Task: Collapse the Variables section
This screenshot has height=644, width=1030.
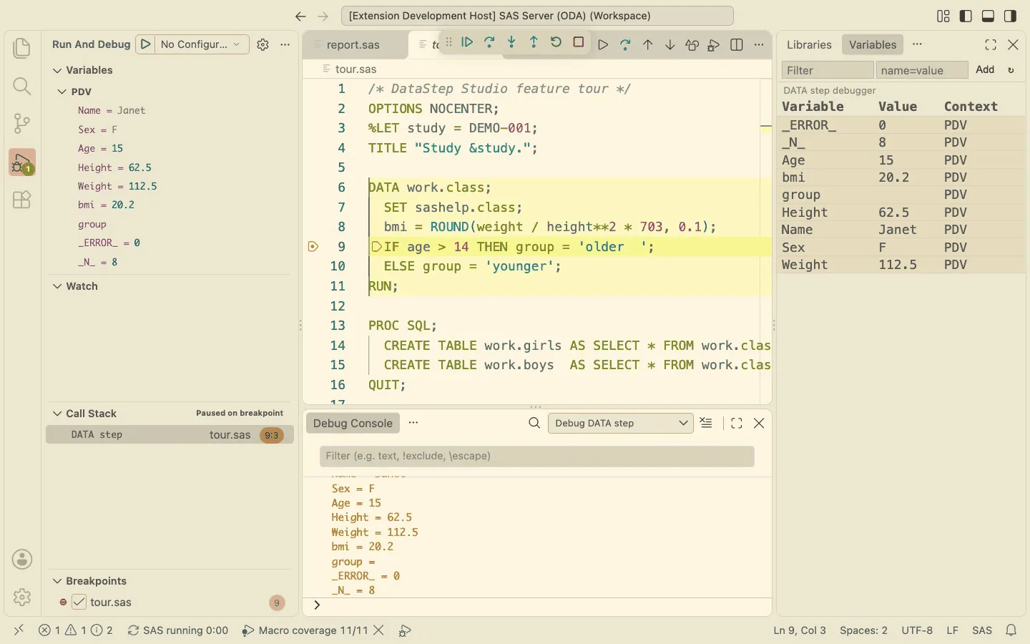Action: (x=57, y=70)
